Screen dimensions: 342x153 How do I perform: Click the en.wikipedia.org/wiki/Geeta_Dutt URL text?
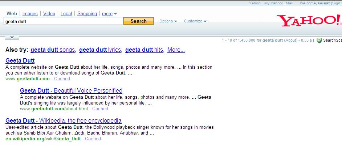coord(43,139)
